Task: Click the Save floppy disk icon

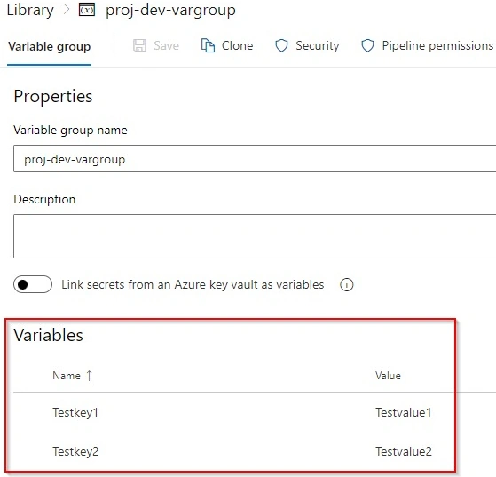Action: point(139,45)
